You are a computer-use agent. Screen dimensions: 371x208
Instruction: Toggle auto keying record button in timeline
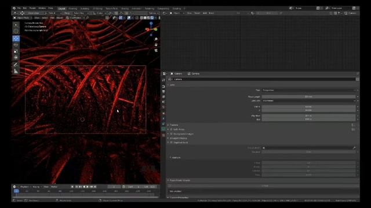(x=72, y=187)
